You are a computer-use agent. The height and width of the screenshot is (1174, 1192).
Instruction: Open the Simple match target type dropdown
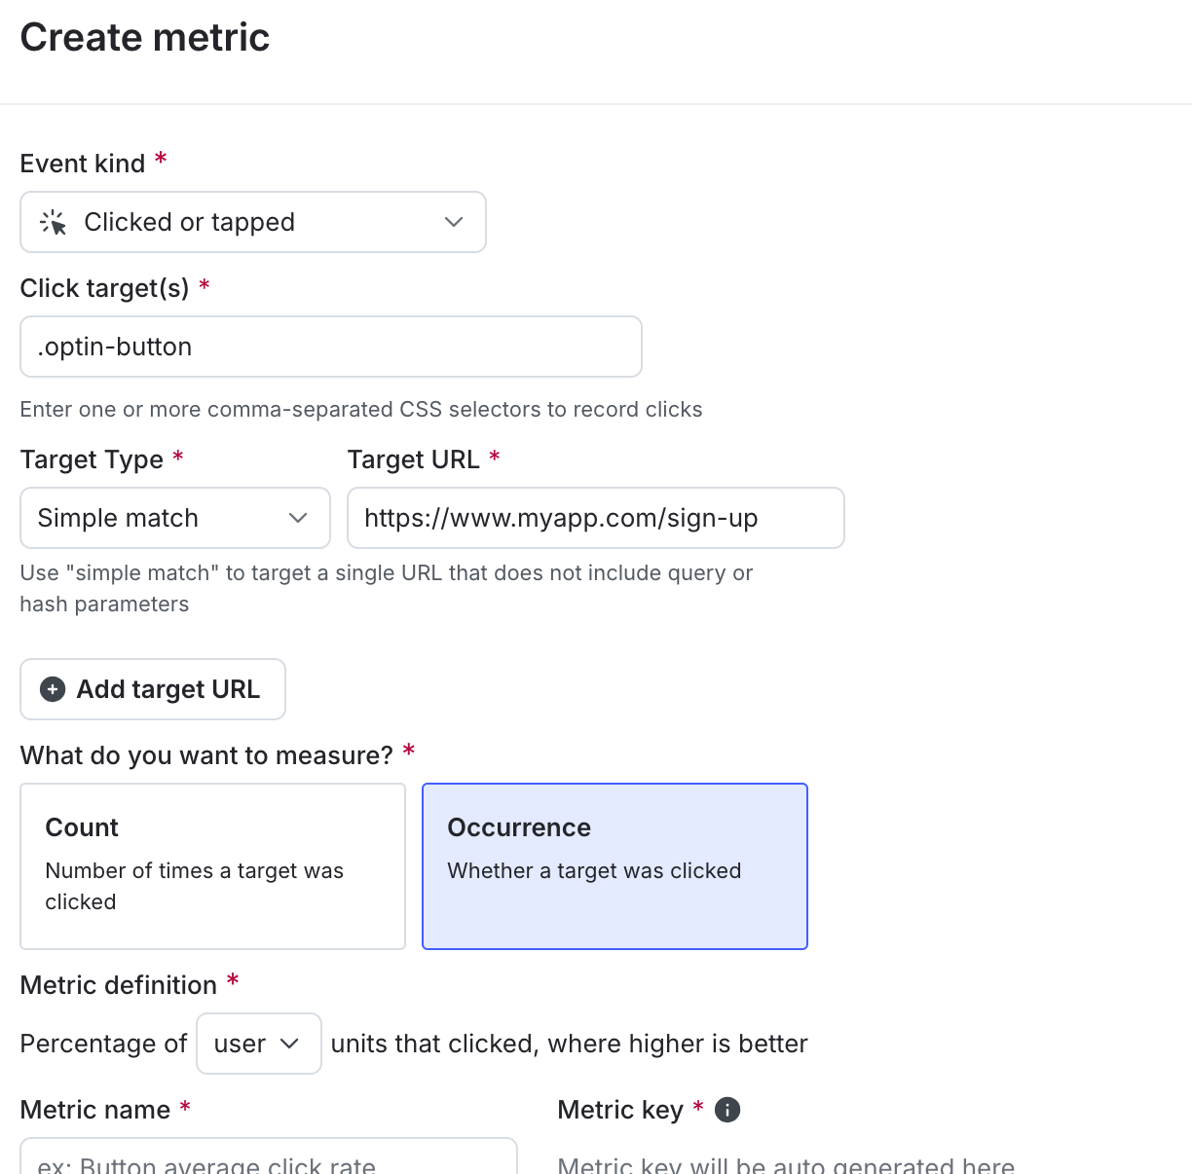pyautogui.click(x=174, y=518)
